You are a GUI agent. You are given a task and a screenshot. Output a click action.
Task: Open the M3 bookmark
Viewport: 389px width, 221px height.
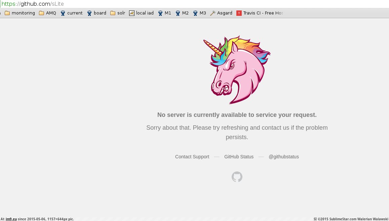200,13
